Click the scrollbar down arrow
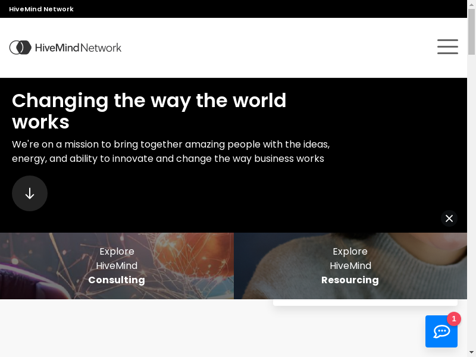The height and width of the screenshot is (357, 476). [x=471, y=353]
